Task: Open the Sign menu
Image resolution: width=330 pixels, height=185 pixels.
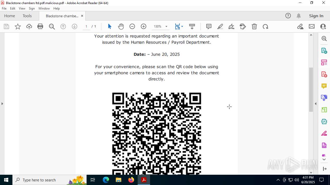Action: tap(32, 8)
